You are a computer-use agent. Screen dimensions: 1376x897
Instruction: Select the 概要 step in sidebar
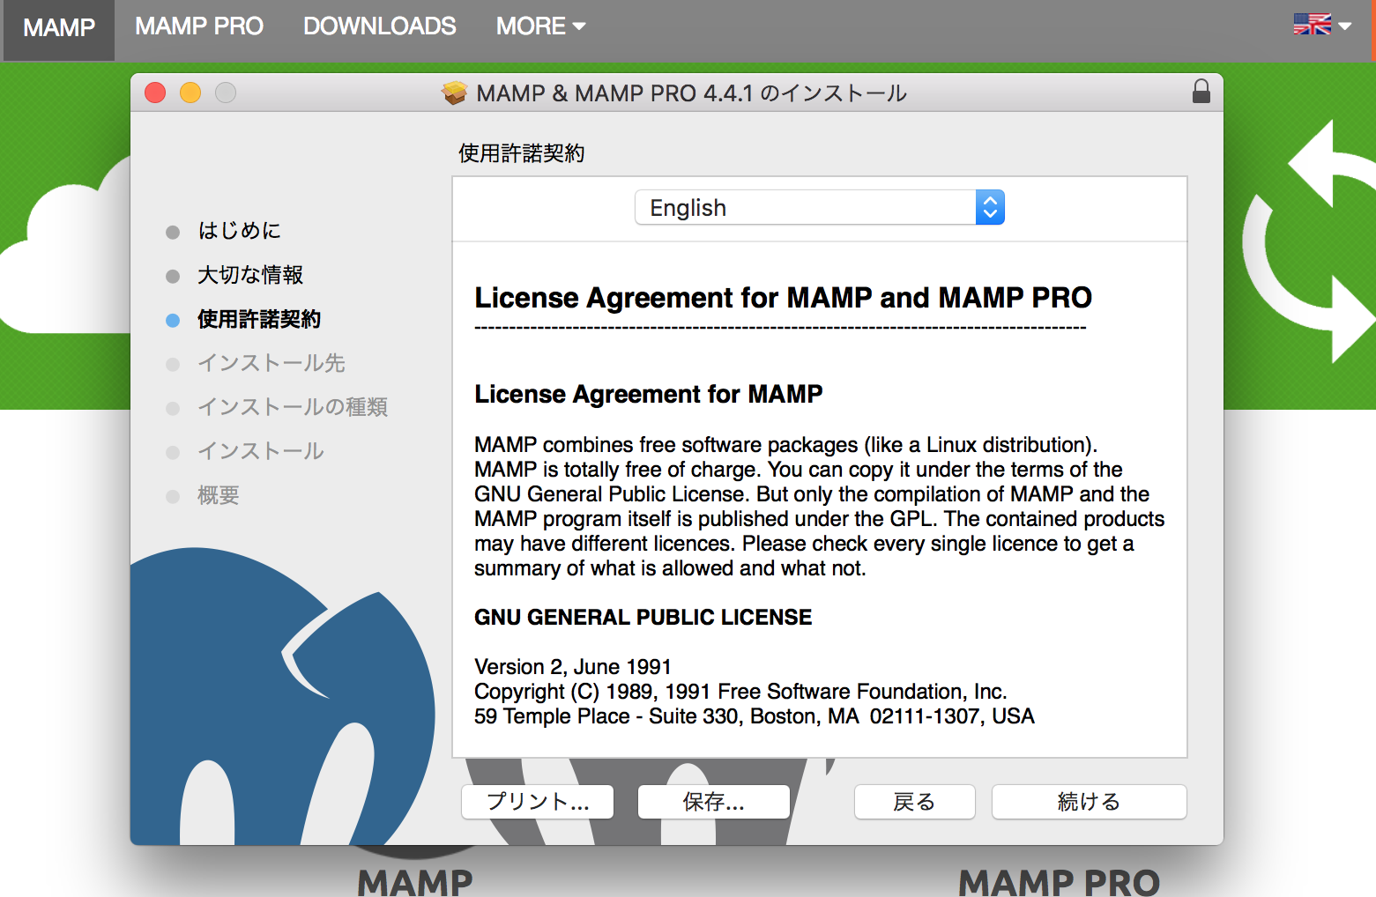[219, 495]
